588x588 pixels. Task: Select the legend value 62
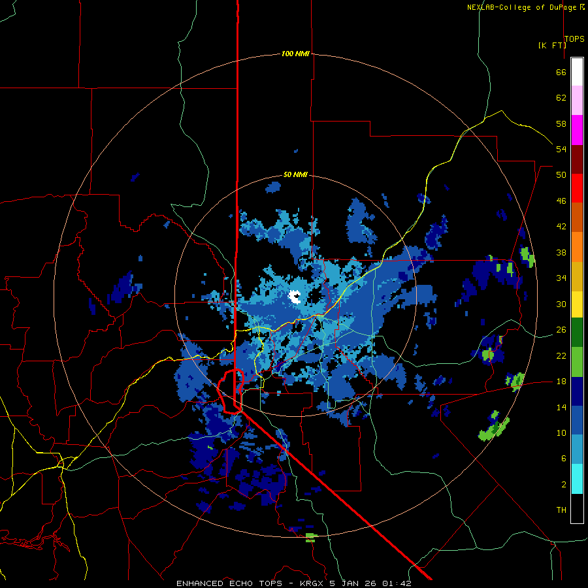tap(561, 98)
